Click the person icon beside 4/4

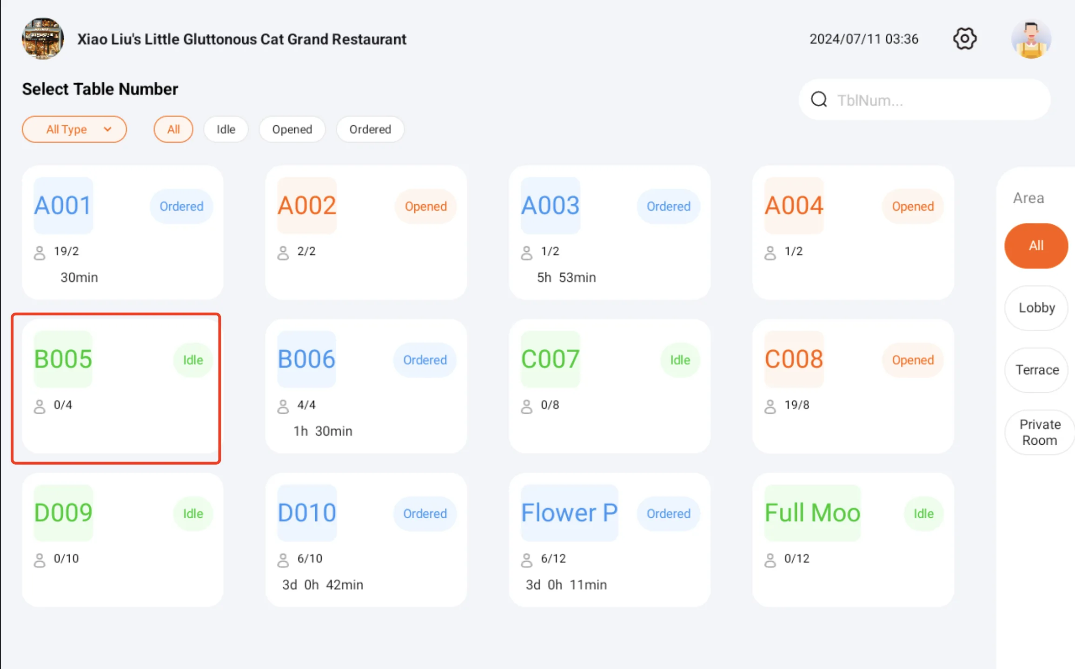[283, 406]
